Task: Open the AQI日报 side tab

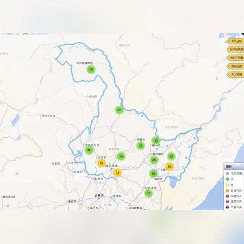Action: 235,41
